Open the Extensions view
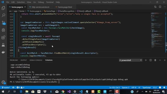The image size is (167, 94). click(x=3, y=38)
